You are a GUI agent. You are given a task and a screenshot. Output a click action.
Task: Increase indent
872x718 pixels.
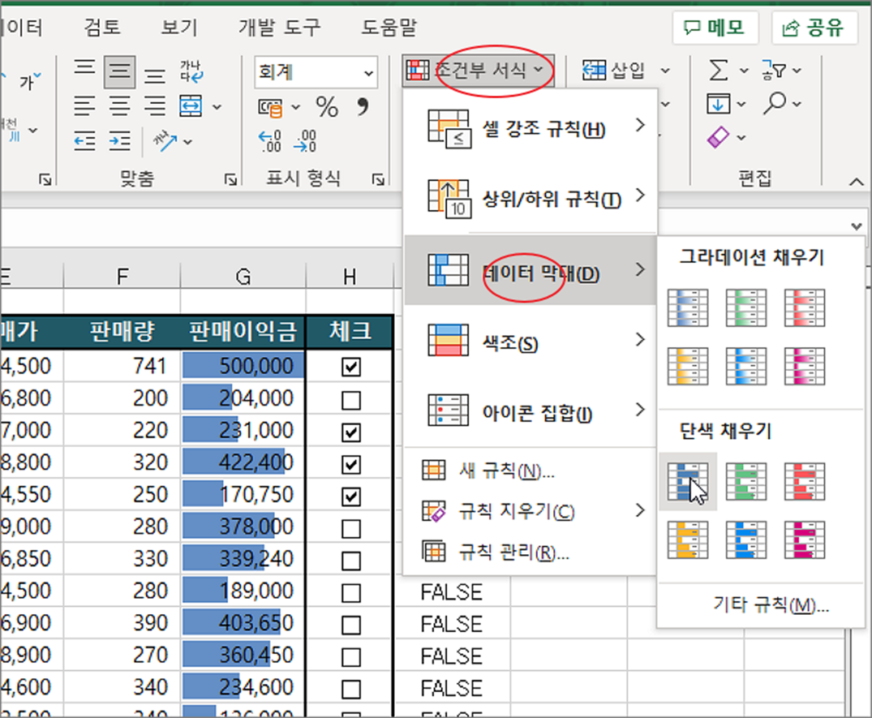120,142
